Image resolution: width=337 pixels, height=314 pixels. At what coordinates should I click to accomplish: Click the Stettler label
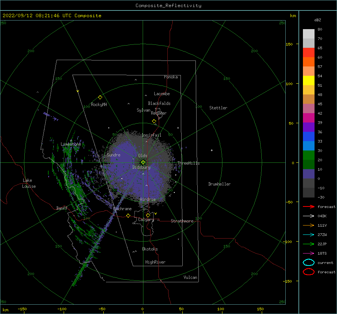click(218, 108)
